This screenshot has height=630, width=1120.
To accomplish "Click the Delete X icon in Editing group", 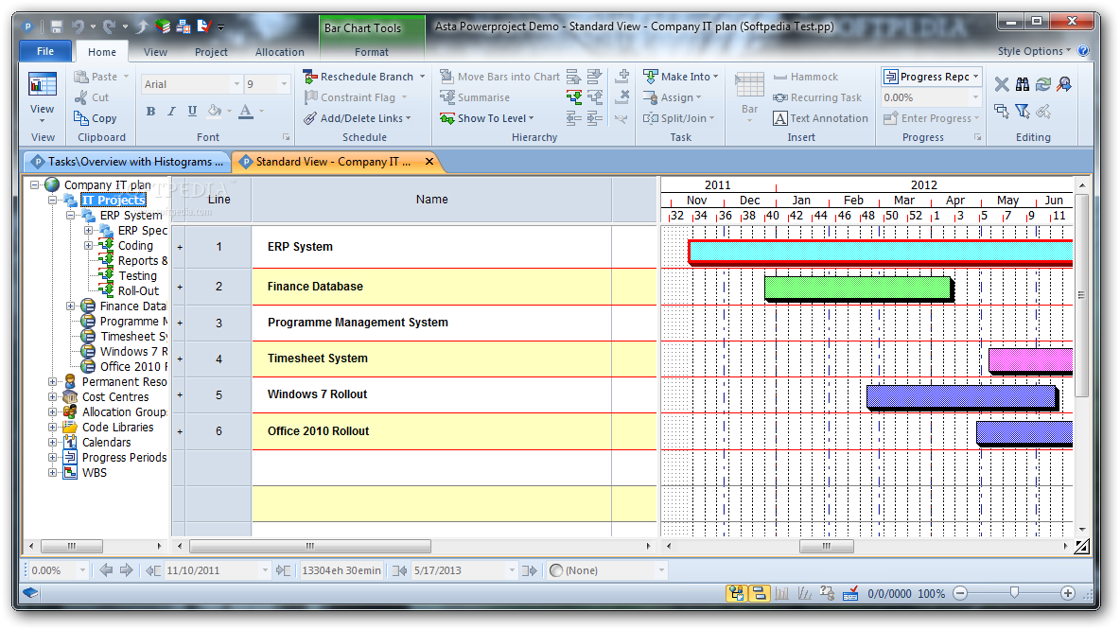I will (x=1002, y=84).
